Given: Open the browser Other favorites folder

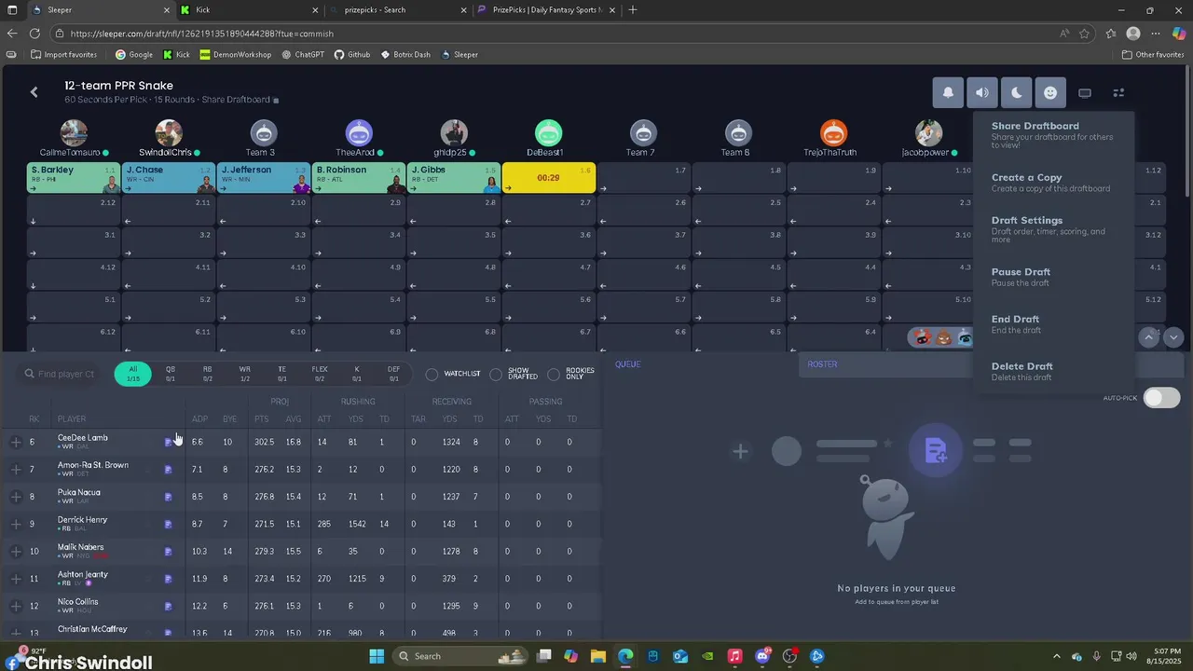Looking at the screenshot, I should point(1153,54).
